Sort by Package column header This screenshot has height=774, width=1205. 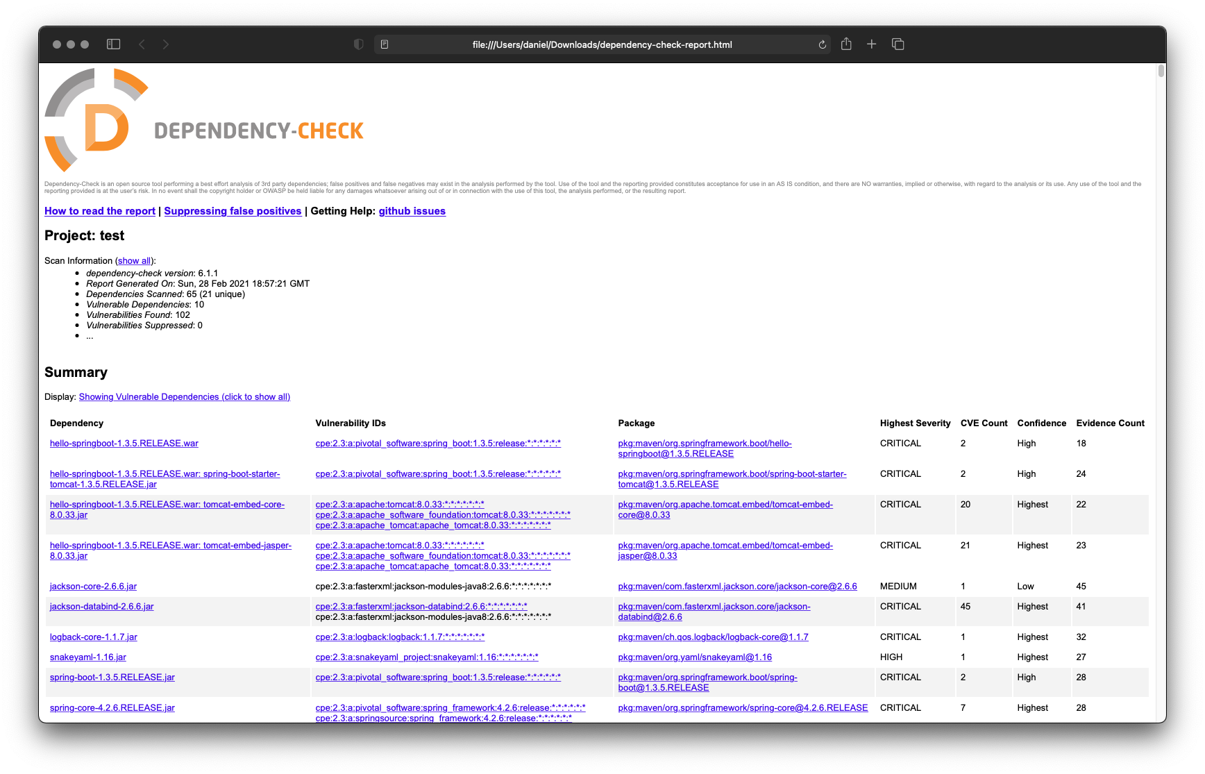[x=637, y=423]
